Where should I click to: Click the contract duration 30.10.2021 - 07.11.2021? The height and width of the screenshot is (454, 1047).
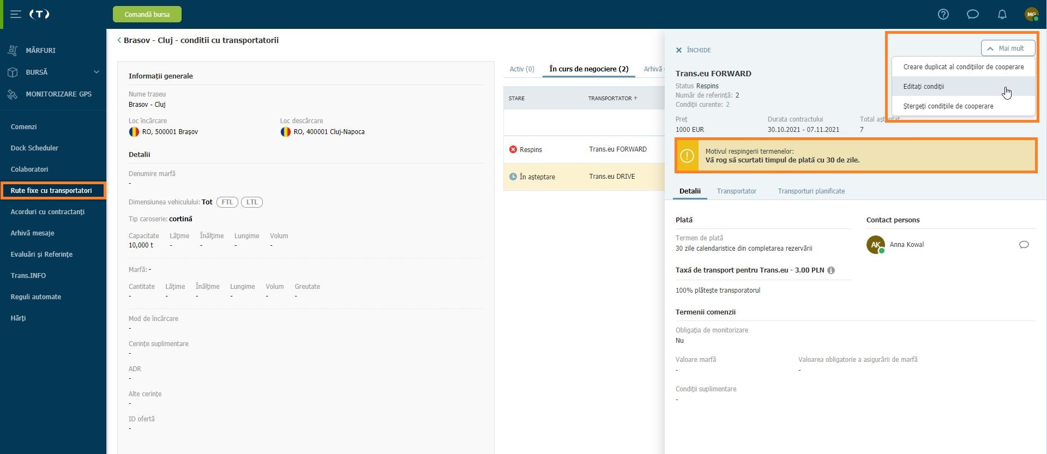pyautogui.click(x=803, y=130)
